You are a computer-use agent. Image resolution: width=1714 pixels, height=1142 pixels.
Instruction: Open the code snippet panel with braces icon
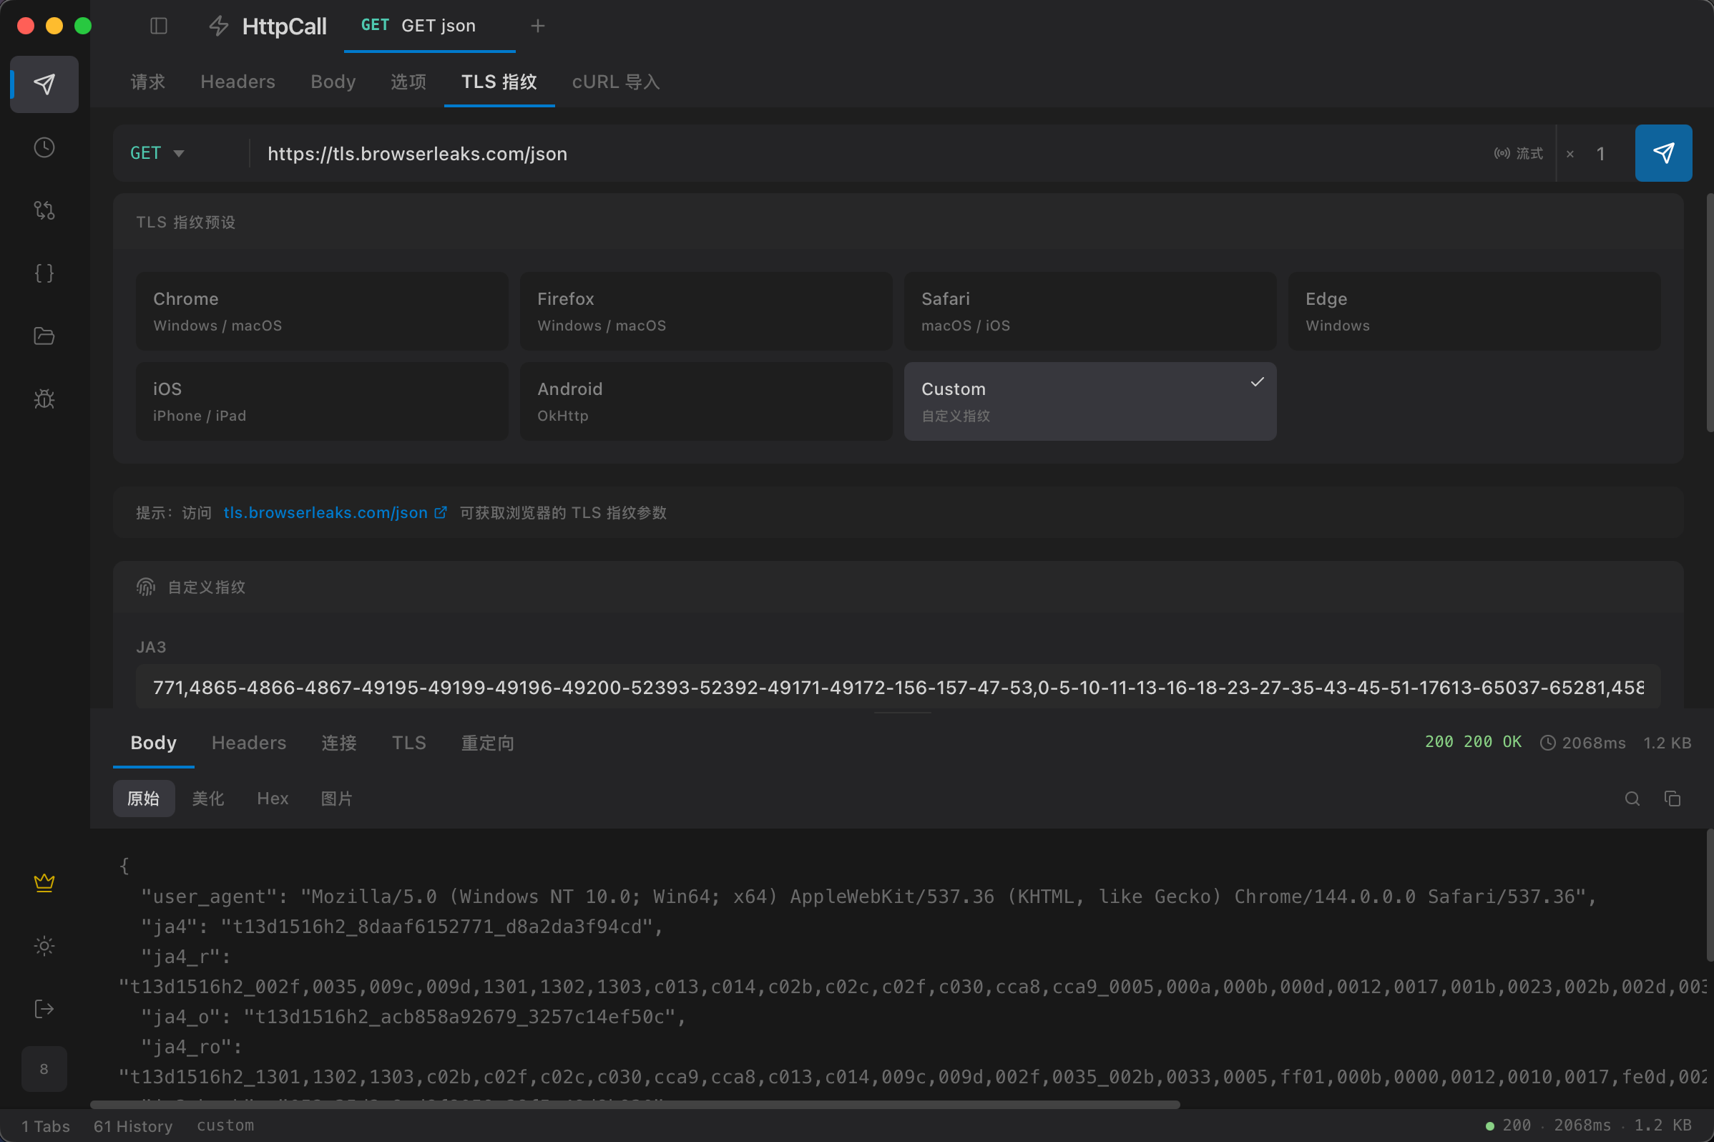(x=44, y=273)
